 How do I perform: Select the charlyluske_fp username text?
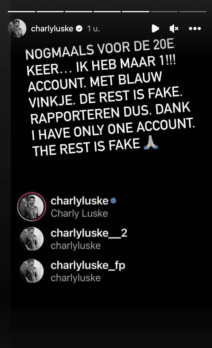[x=88, y=266]
